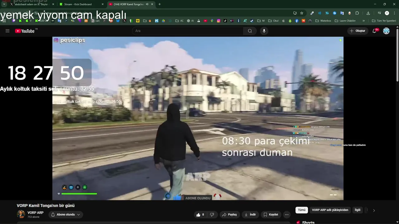Open the Reddit bookmark
The height and width of the screenshot is (224, 399).
111,21
